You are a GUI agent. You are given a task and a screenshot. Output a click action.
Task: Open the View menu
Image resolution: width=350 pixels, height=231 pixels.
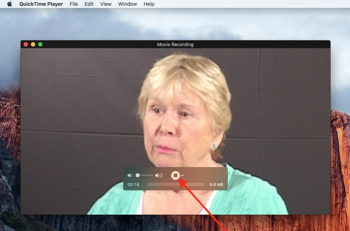pyautogui.click(x=106, y=4)
